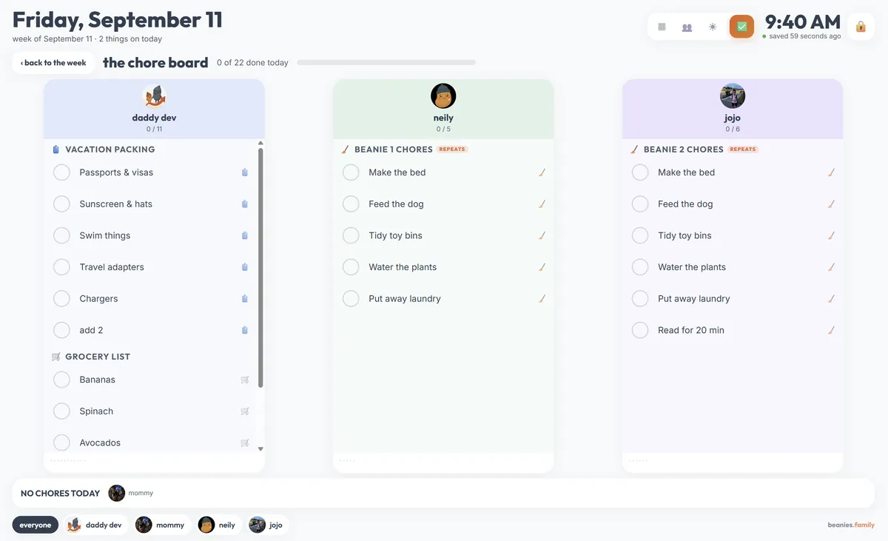The image size is (888, 541).
Task: Open the beanies.family link
Action: [x=851, y=525]
